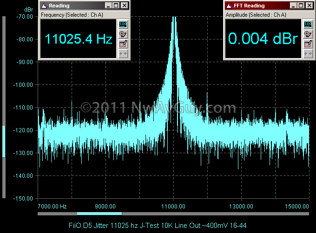Click the 11000.00 frequency axis label
This screenshot has width=316, height=233.
click(173, 206)
